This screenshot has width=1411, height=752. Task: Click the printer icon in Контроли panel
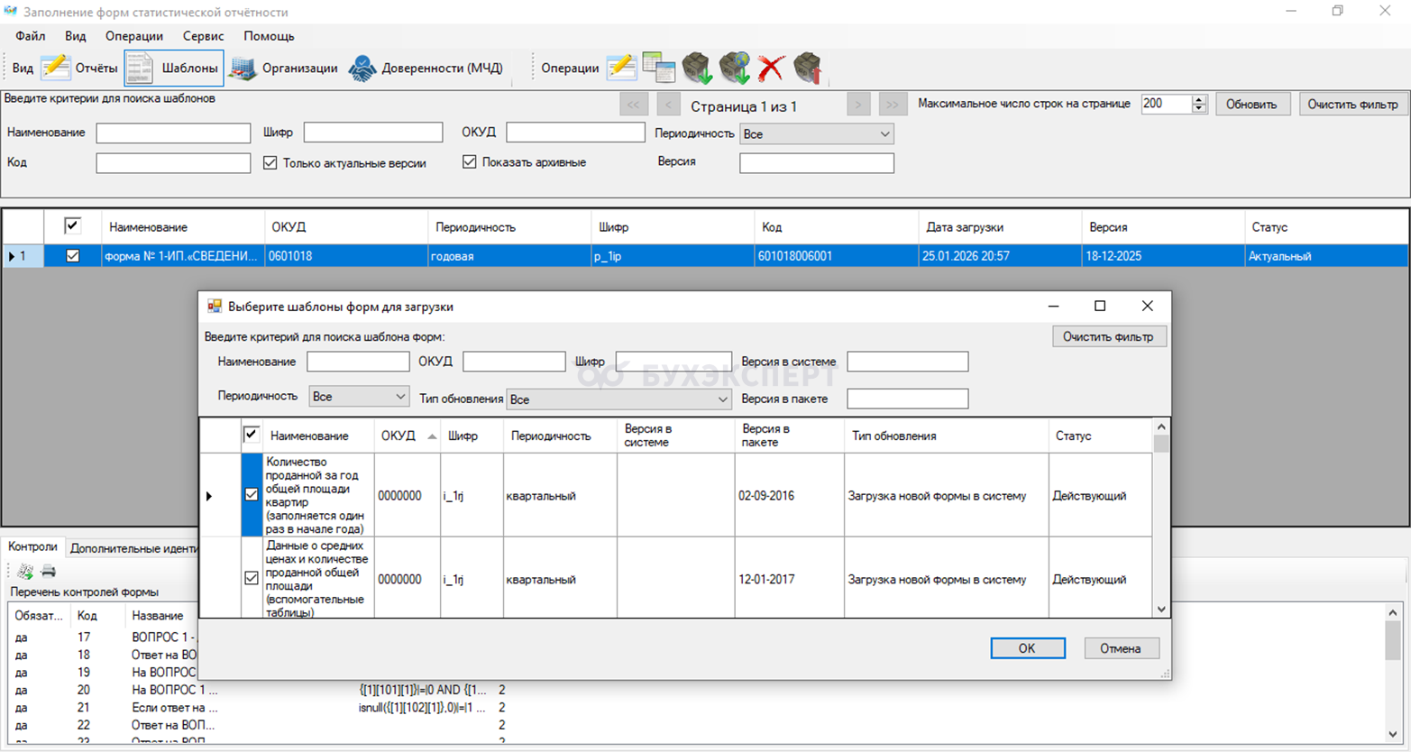(49, 571)
